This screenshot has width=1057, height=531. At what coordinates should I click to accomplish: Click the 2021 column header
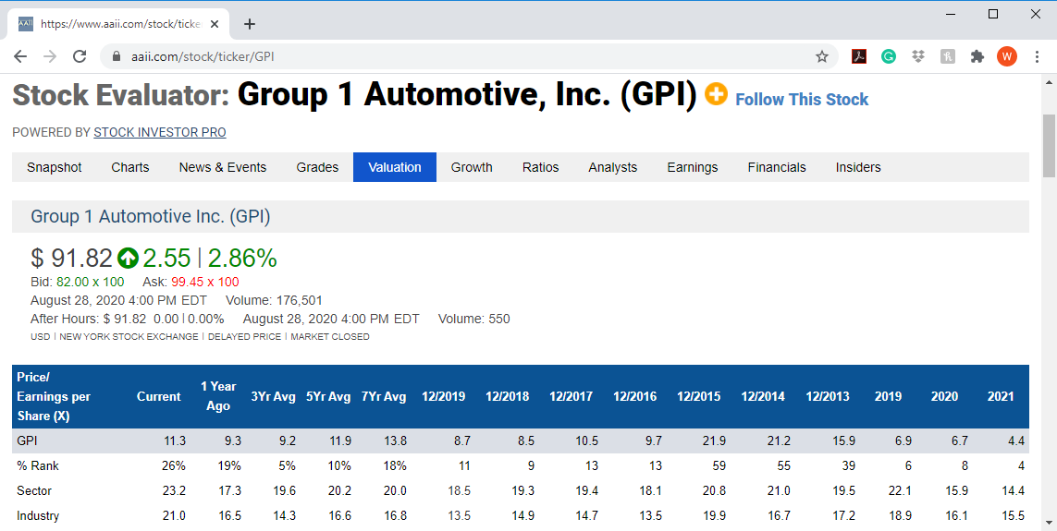coord(1001,396)
